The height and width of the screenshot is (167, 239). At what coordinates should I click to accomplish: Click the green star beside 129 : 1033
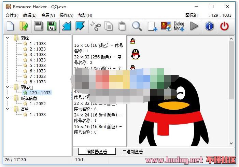[25, 93]
